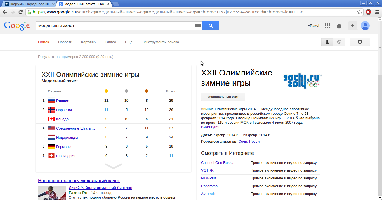
Task: Select the Поиск tab
Action: click(44, 42)
